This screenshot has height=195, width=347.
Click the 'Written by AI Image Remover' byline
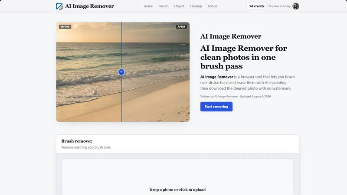[x=219, y=96]
